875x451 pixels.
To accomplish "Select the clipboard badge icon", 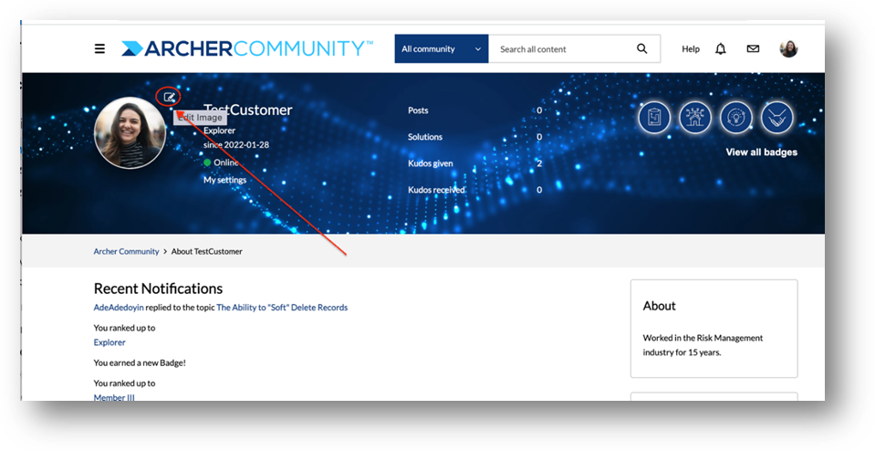I will [654, 118].
